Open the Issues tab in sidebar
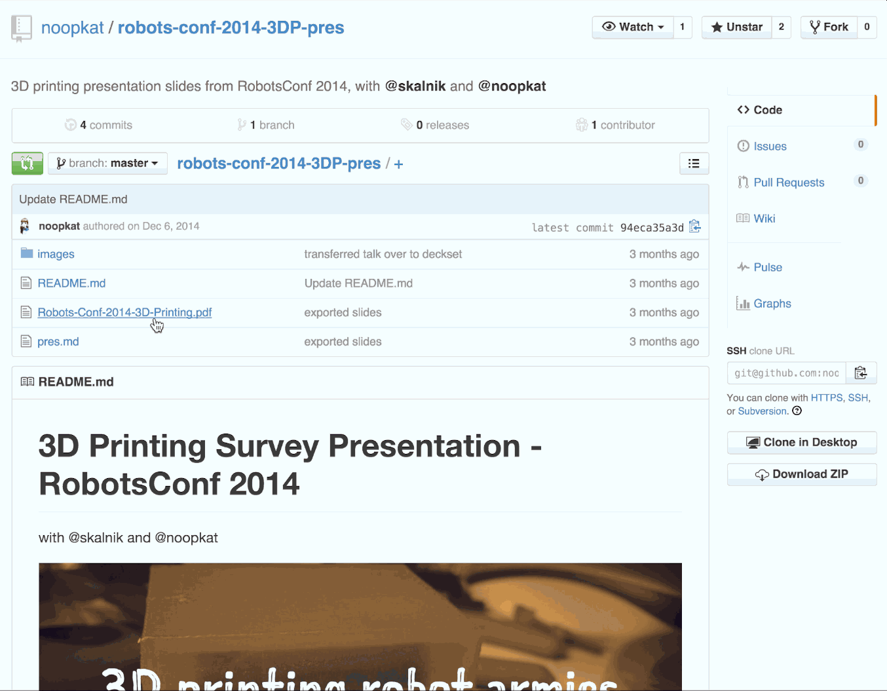 (x=770, y=146)
